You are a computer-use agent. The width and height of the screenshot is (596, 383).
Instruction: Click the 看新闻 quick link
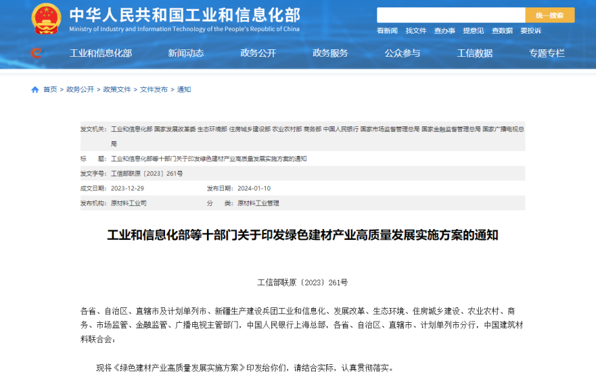(387, 31)
